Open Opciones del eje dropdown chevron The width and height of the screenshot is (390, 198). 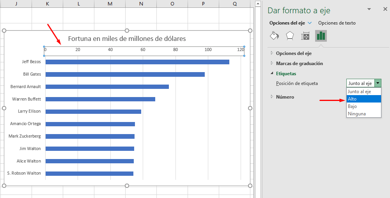[x=310, y=23]
